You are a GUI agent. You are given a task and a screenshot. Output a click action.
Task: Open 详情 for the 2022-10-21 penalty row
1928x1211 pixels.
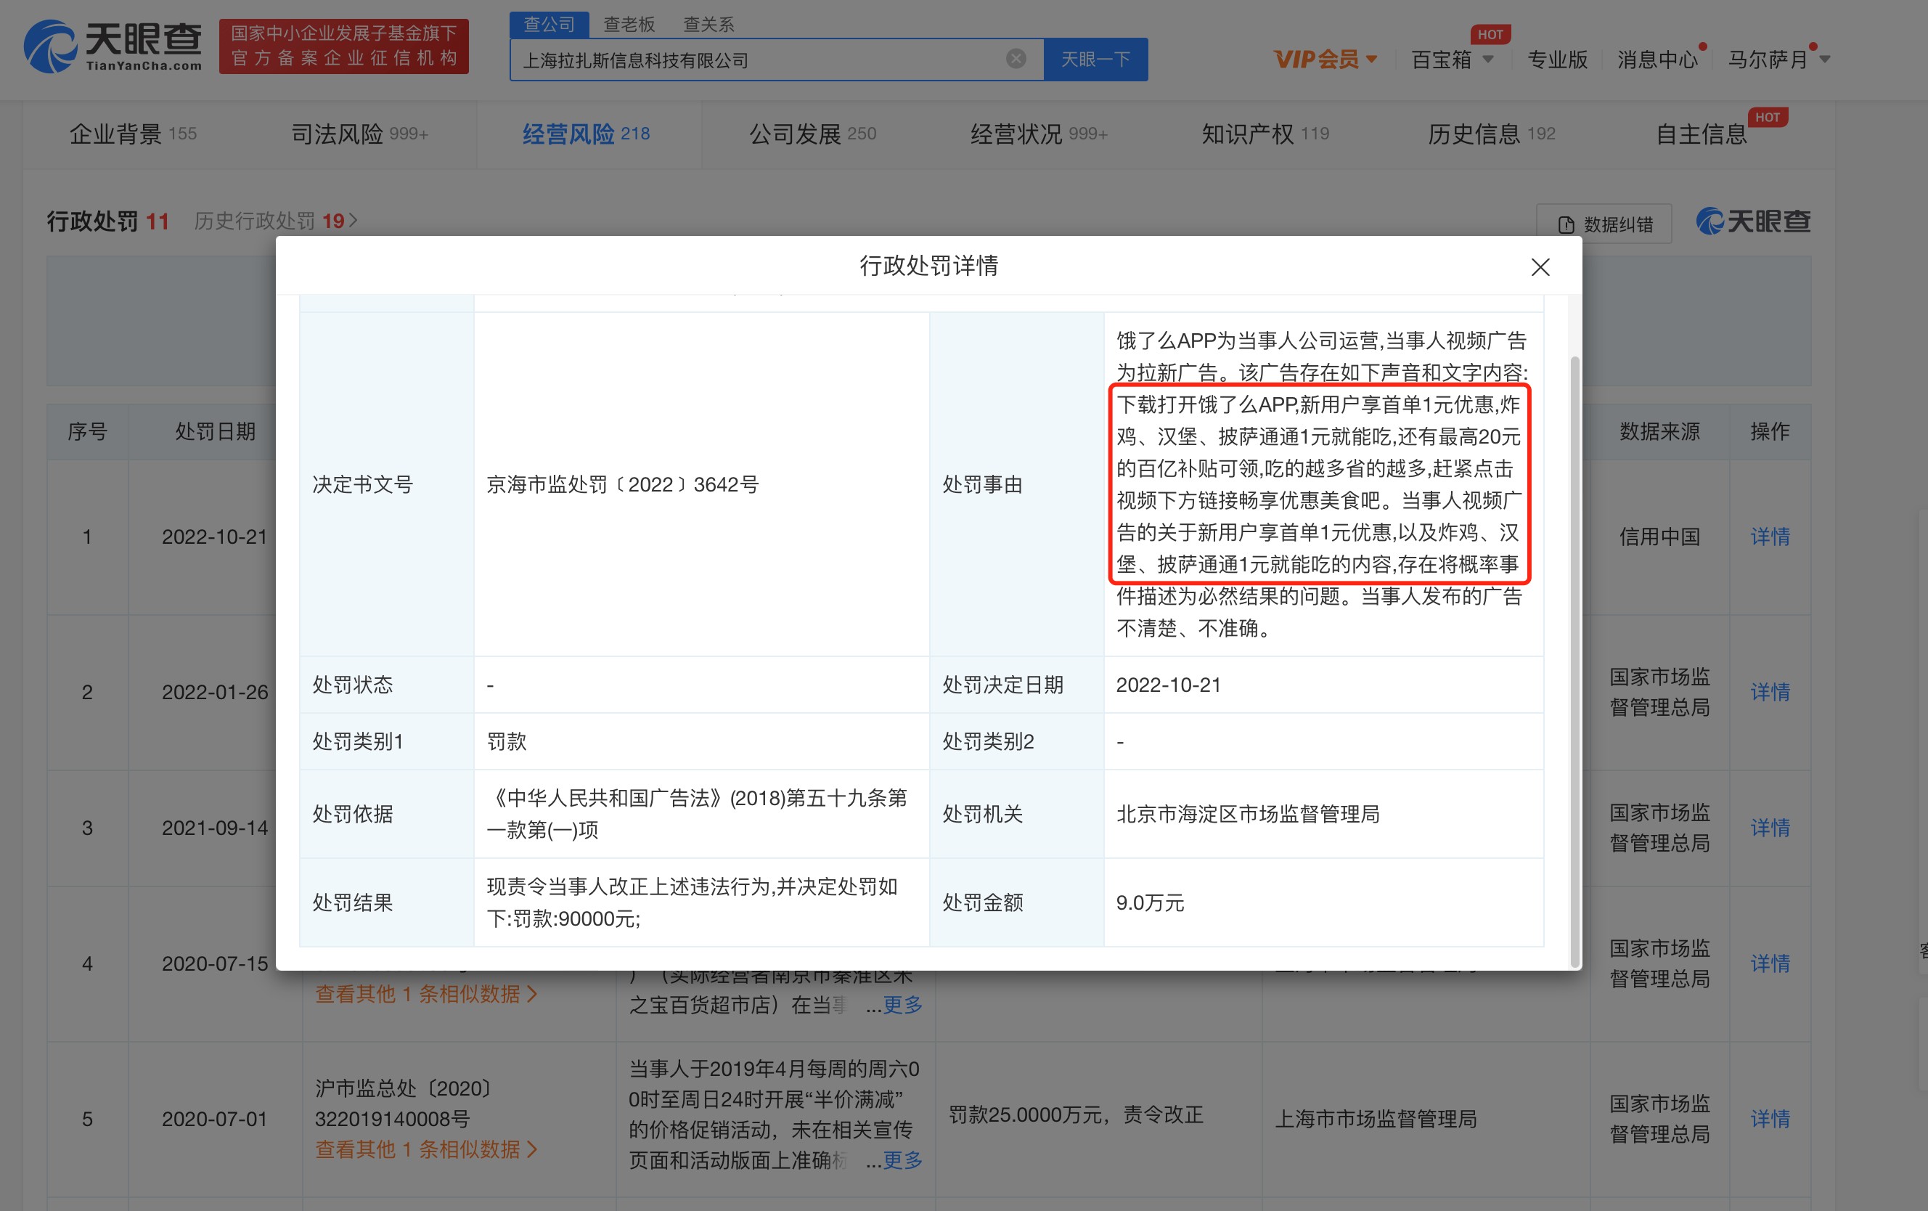coord(1770,537)
